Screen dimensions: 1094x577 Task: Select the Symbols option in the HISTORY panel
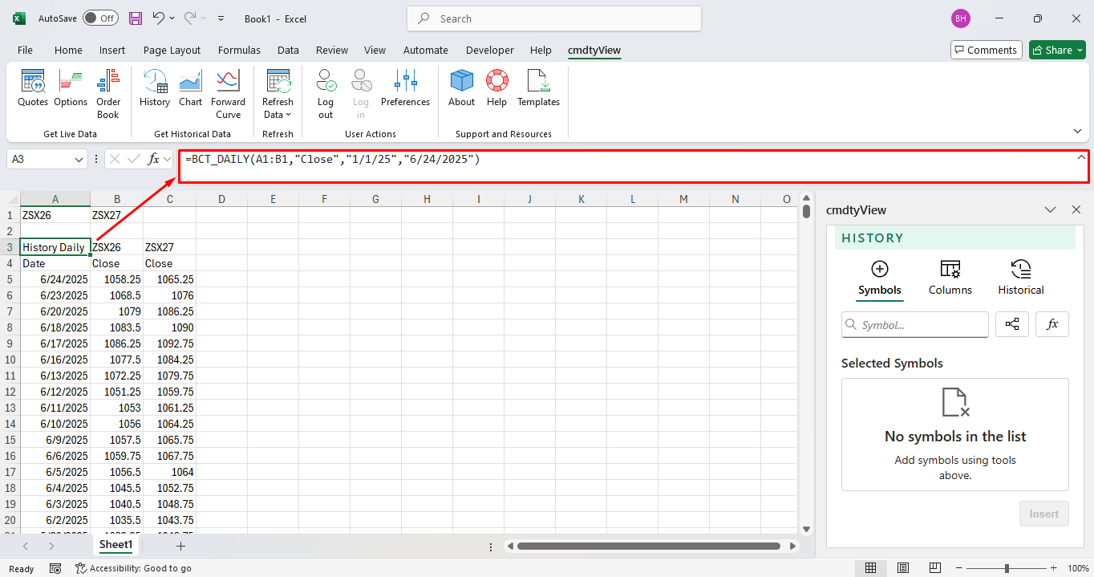pos(879,277)
